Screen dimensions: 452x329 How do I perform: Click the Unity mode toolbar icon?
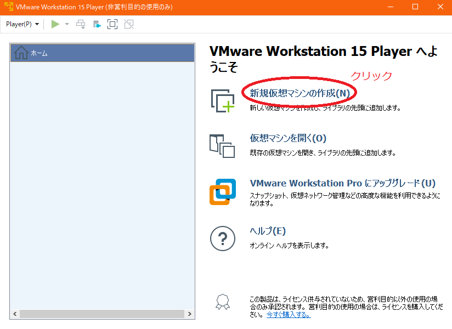pyautogui.click(x=128, y=24)
